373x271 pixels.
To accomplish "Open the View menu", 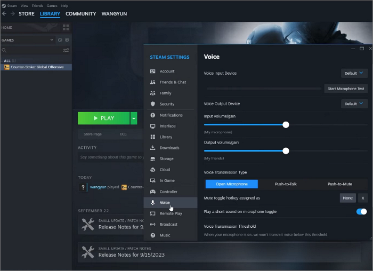I will point(25,6).
